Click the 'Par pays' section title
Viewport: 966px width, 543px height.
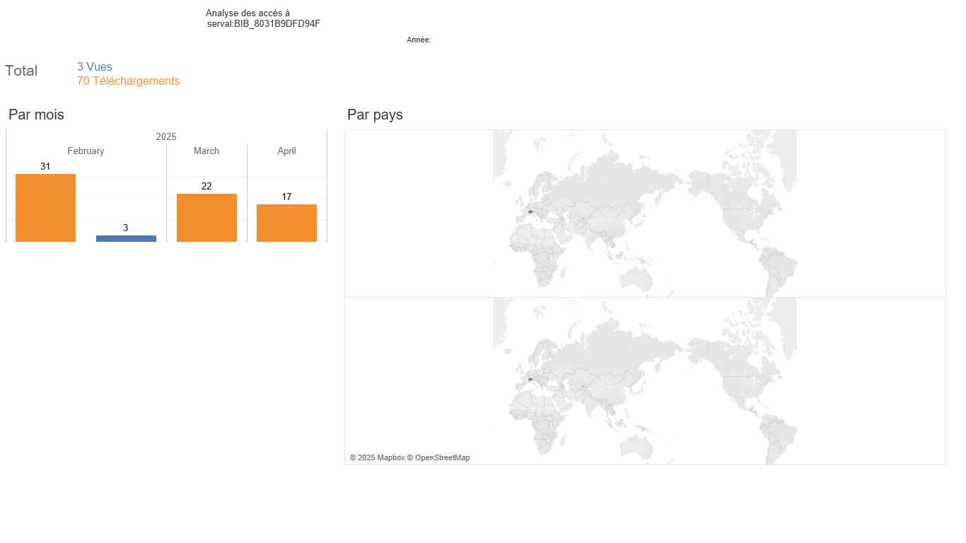click(375, 115)
